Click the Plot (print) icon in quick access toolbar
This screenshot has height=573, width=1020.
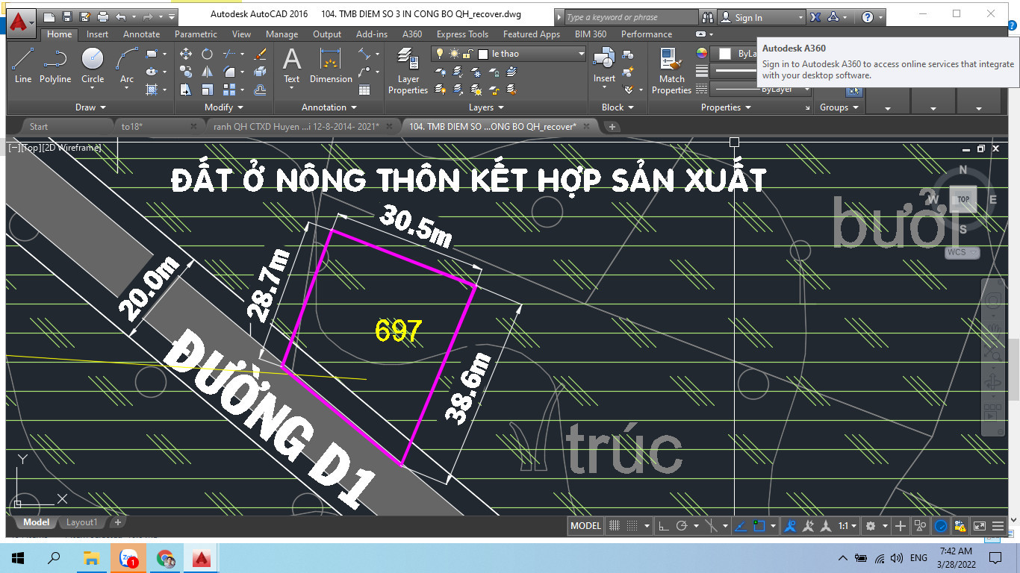pos(103,16)
